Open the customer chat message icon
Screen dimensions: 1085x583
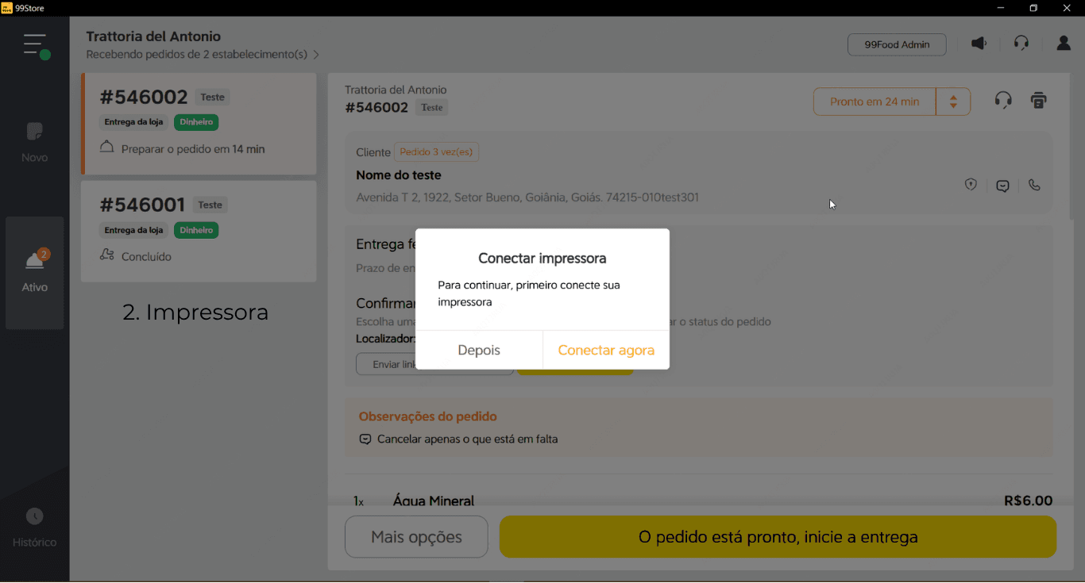(1002, 186)
